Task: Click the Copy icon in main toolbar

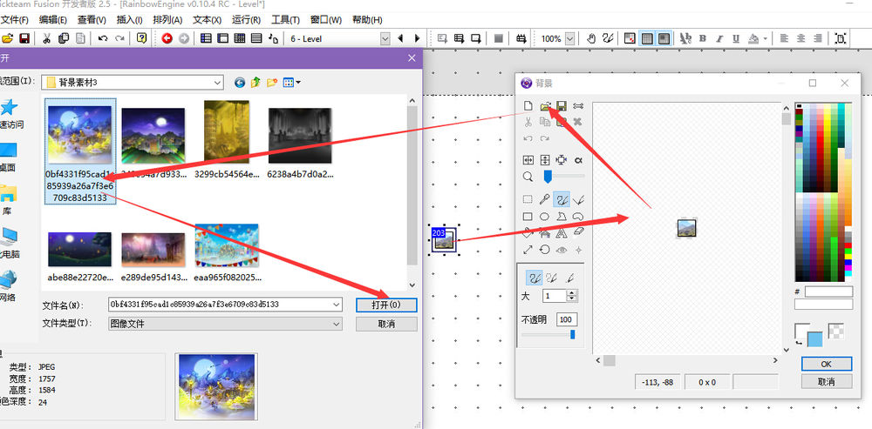Action: pos(64,38)
